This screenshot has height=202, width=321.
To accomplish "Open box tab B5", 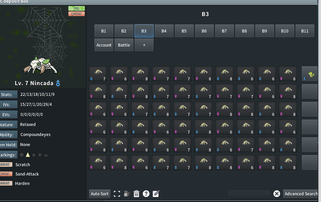I will point(184,31).
